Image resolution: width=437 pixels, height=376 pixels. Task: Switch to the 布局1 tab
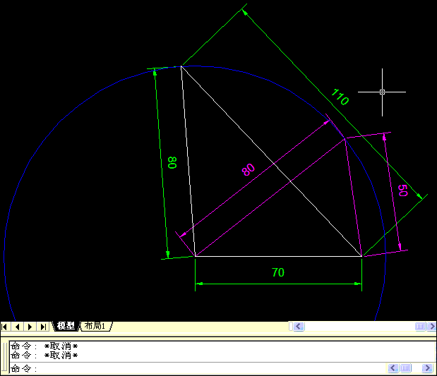tap(96, 326)
